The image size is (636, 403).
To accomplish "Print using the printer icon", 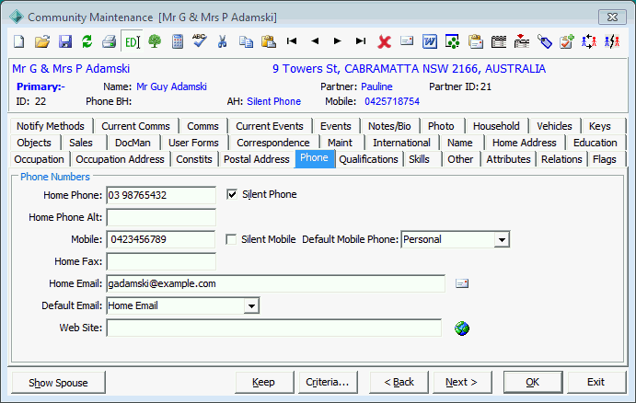I will 110,41.
